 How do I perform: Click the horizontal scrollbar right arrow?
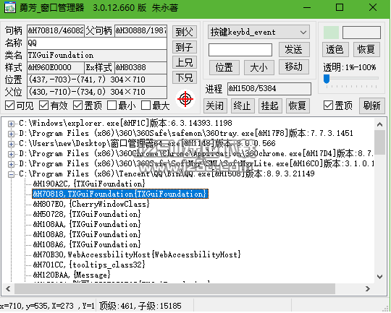tap(368, 288)
